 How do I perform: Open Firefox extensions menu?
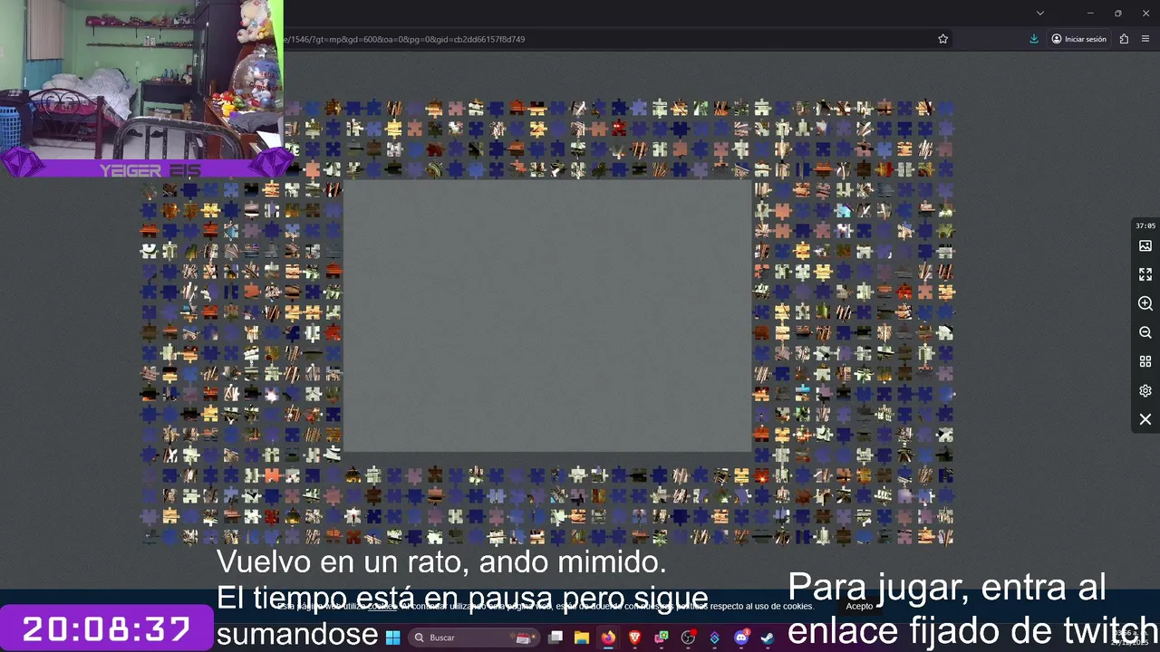[x=1124, y=39]
